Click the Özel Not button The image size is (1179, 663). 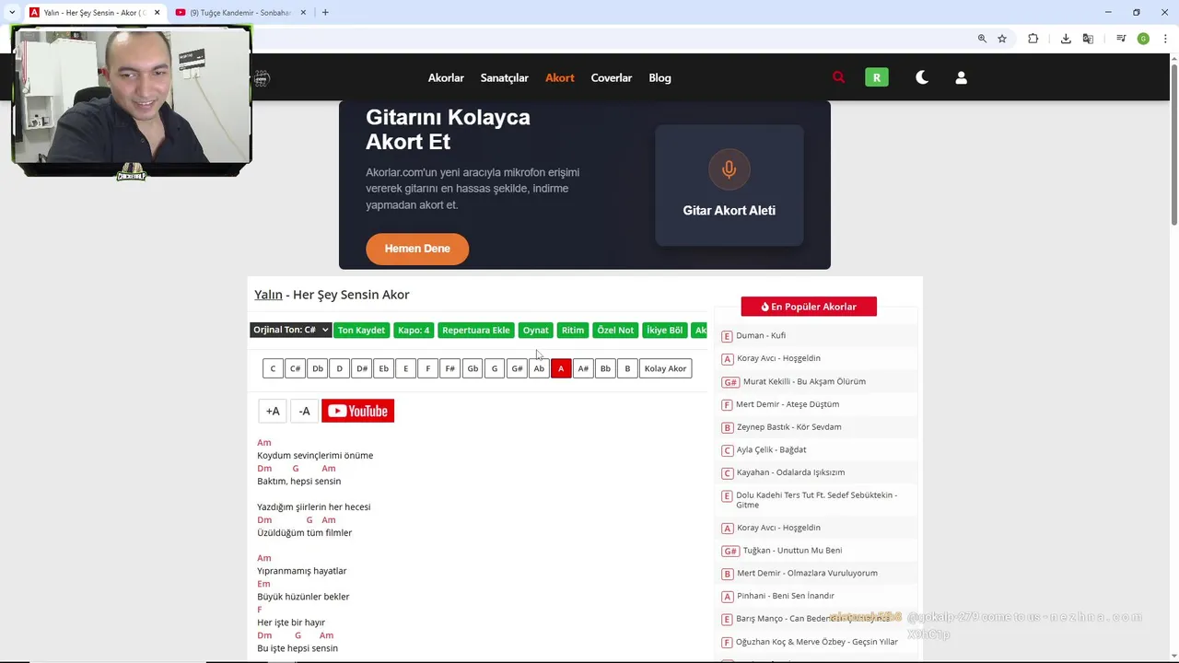click(615, 330)
